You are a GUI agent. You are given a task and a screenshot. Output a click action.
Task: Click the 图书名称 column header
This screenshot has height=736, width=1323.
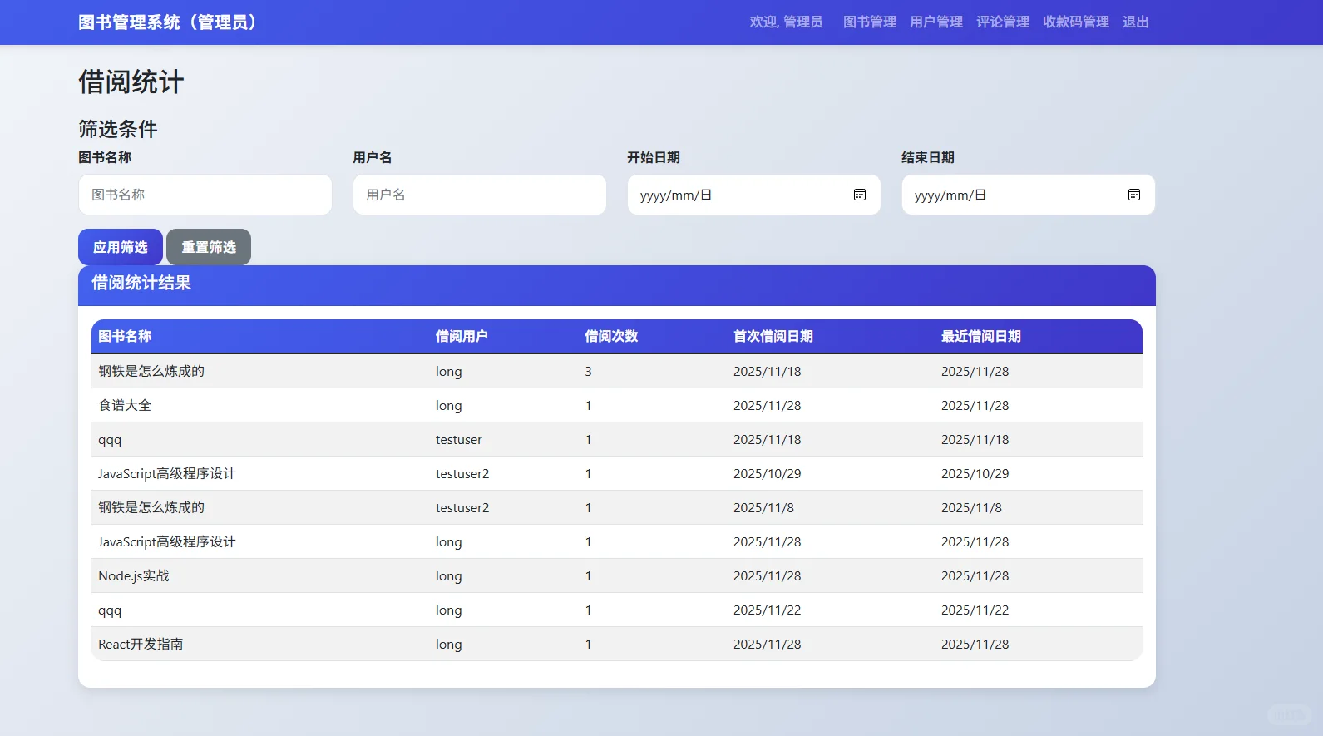click(125, 336)
